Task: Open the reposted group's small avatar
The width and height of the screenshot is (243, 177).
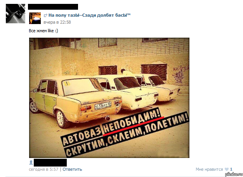Action: (35, 18)
